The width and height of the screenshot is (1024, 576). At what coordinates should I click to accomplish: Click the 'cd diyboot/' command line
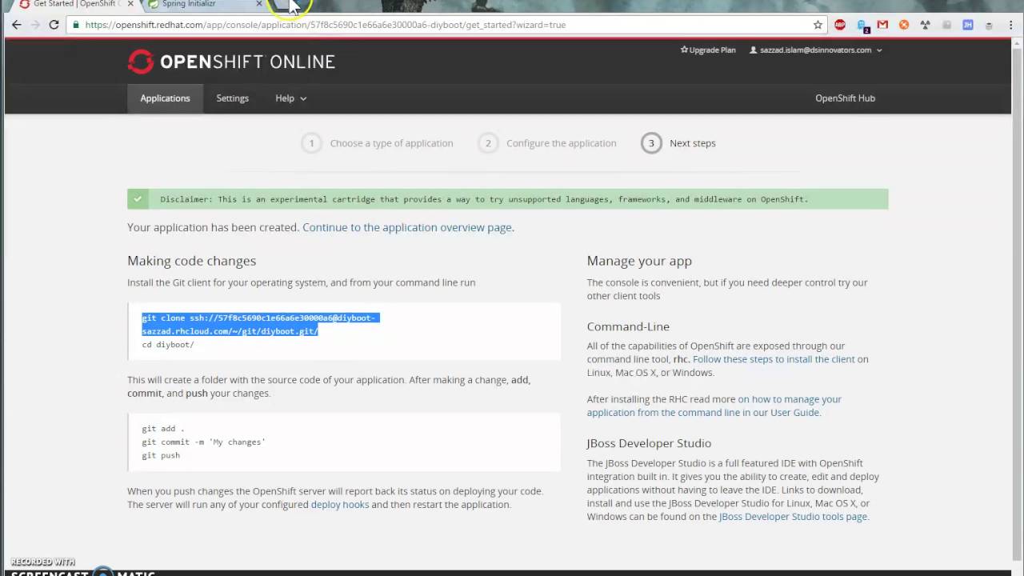click(168, 345)
